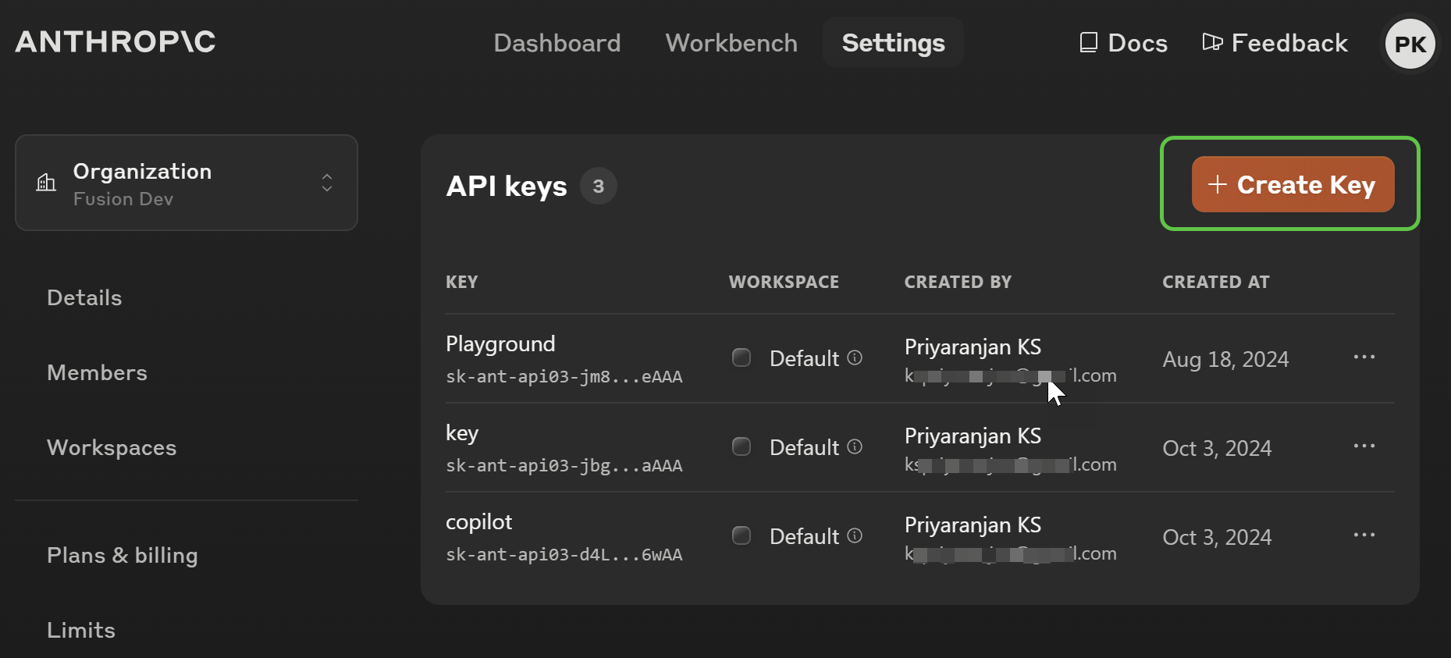Screen dimensions: 1451x658
Task: Open the Docs link
Action: 1123,43
